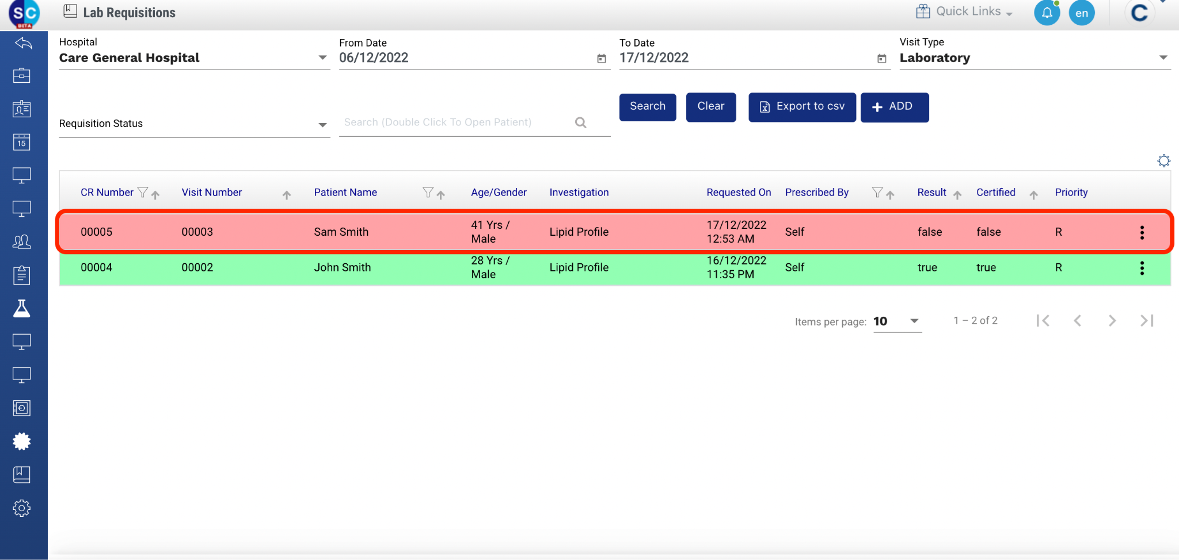Sort by the Result column arrow

[957, 195]
